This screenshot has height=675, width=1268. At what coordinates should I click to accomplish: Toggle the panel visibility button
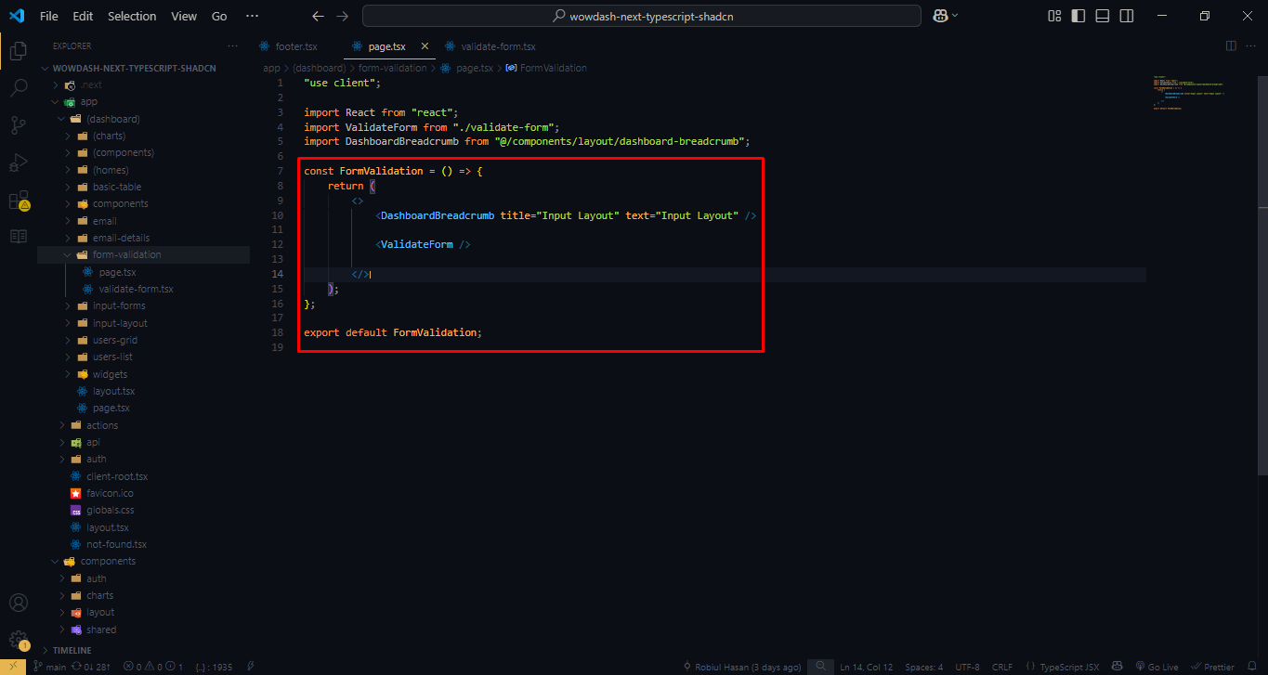coord(1102,15)
